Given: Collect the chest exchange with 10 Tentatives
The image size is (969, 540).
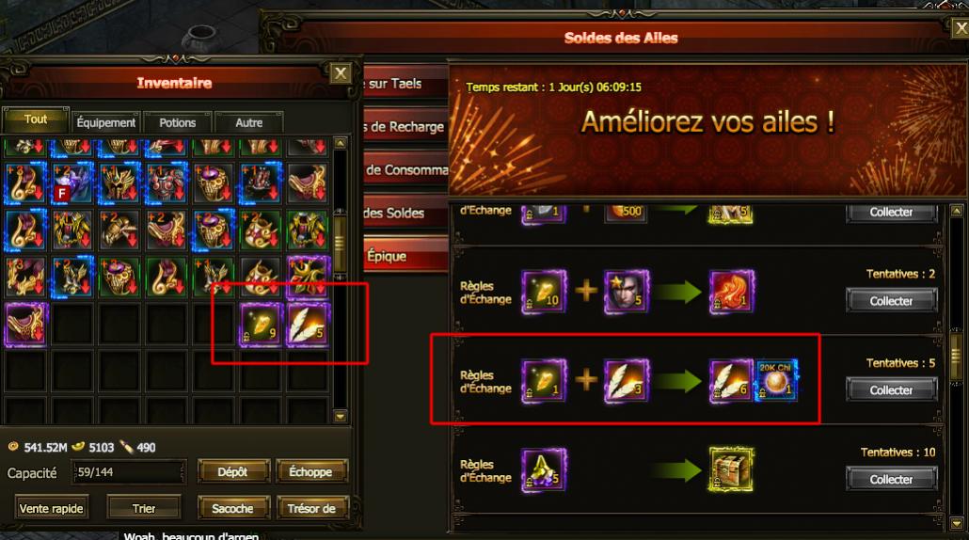Looking at the screenshot, I should pos(891,479).
